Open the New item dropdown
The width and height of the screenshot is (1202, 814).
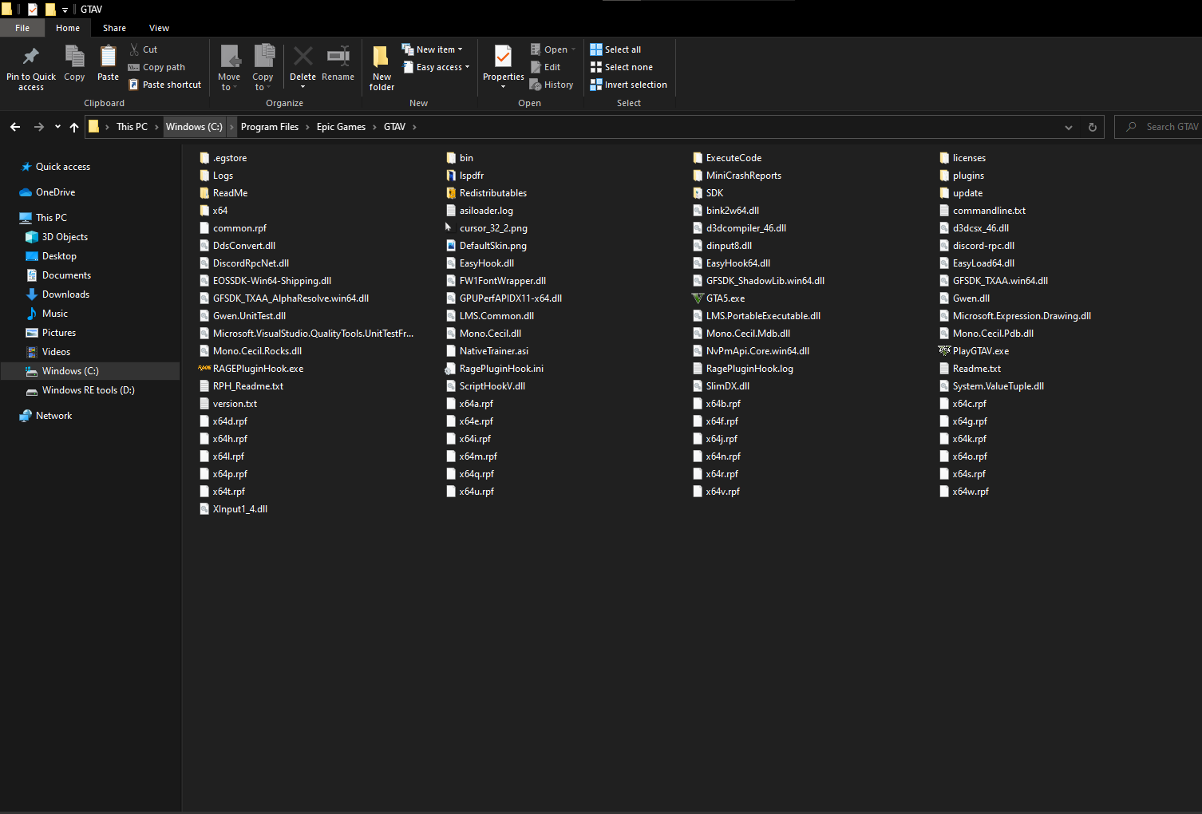(x=433, y=49)
